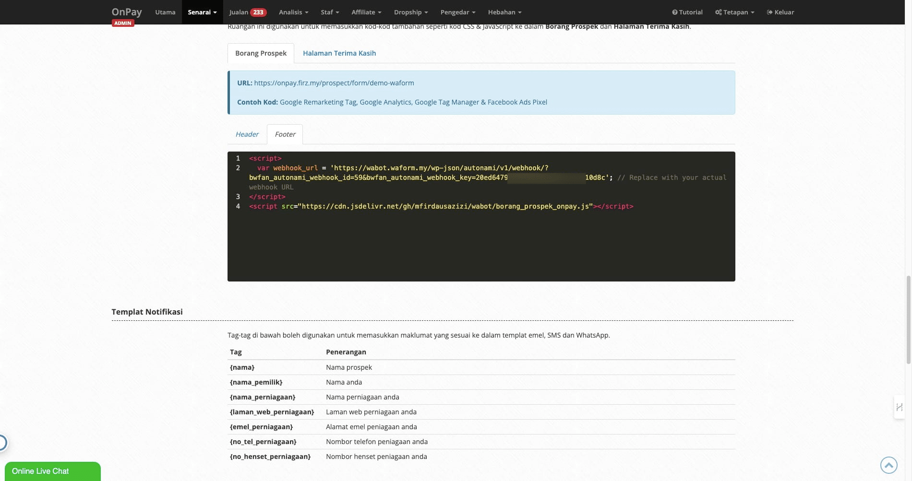
Task: Click the Penerangan column header
Action: tap(346, 352)
